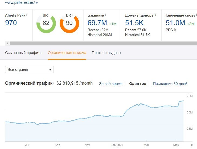Viewport: 197px width, 149px height.
Task: Switch to Ссылочный профиль tab
Action: (24, 53)
